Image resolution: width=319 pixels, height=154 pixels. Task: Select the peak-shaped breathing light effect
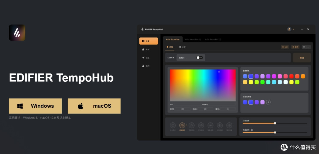[191, 125]
